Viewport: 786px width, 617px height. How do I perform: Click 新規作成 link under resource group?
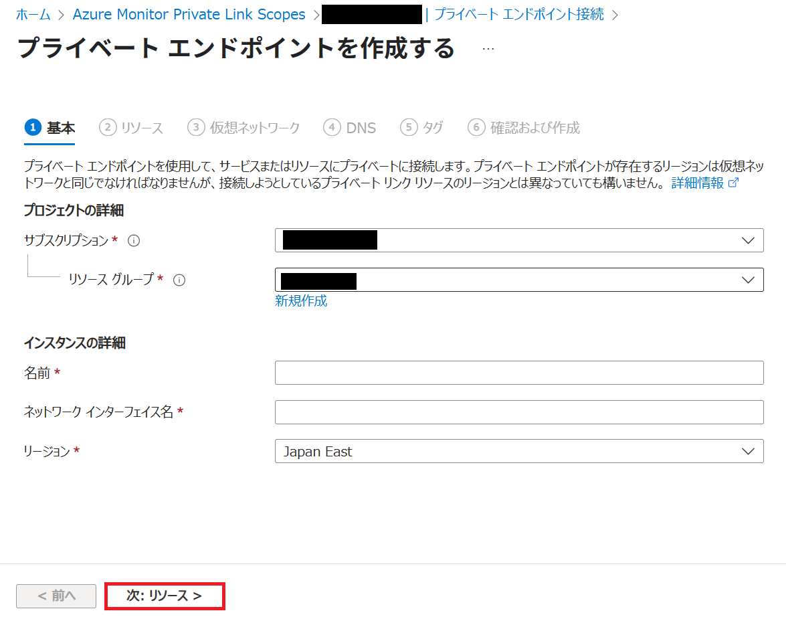point(301,301)
